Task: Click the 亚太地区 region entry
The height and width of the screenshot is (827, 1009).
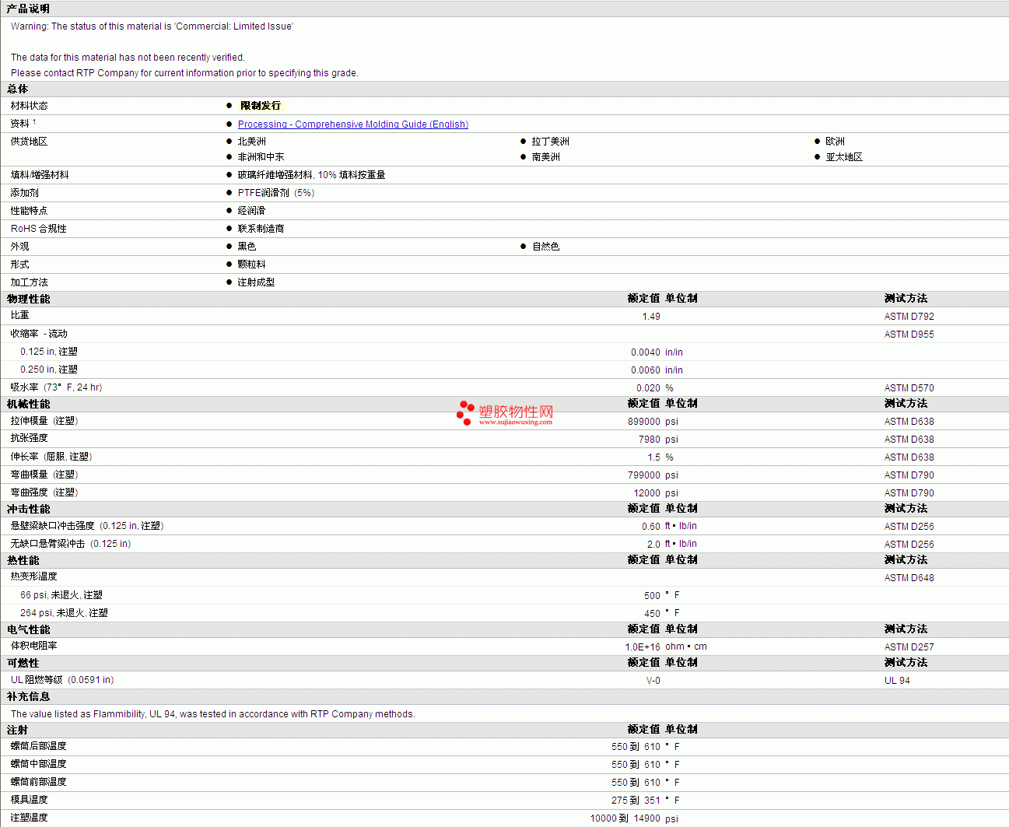Action: 845,157
